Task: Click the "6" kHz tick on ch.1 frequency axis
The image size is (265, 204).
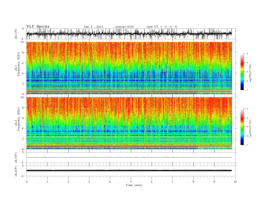Action: (x=23, y=63)
